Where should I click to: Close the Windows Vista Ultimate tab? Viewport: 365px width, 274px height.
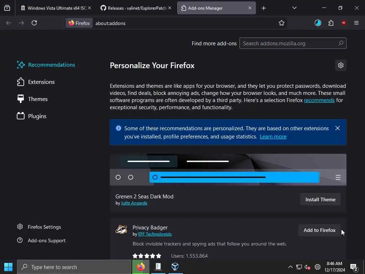click(89, 8)
